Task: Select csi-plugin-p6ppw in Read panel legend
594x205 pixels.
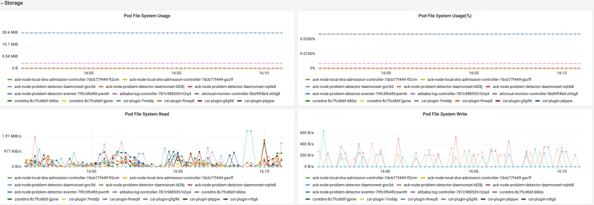Action: pyautogui.click(x=205, y=199)
